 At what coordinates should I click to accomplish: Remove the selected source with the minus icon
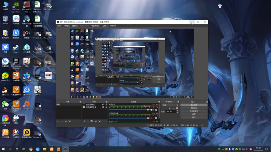(x=88, y=121)
